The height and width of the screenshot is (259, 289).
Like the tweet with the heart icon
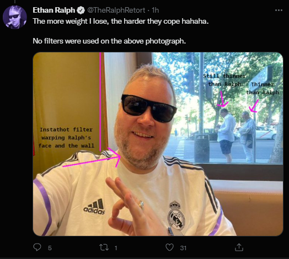[169, 247]
